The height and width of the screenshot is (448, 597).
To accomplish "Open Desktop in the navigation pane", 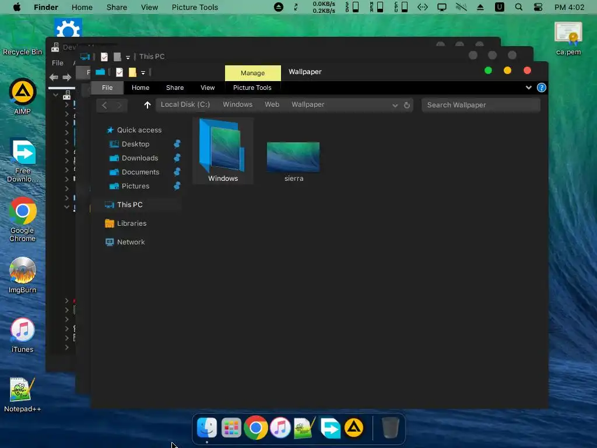I will [135, 144].
